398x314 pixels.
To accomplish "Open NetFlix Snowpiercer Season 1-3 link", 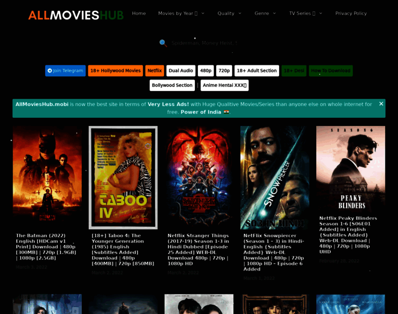I will [x=274, y=252].
